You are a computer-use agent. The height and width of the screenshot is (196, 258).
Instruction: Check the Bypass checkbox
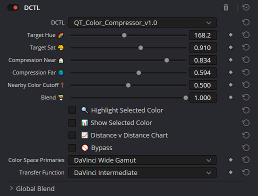(x=72, y=147)
